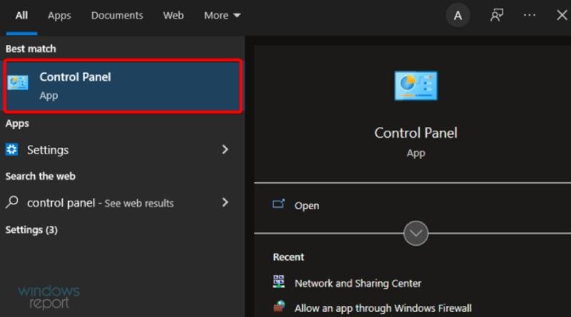The width and height of the screenshot is (571, 317).
Task: Expand control panel web results chevron
Action: click(225, 202)
